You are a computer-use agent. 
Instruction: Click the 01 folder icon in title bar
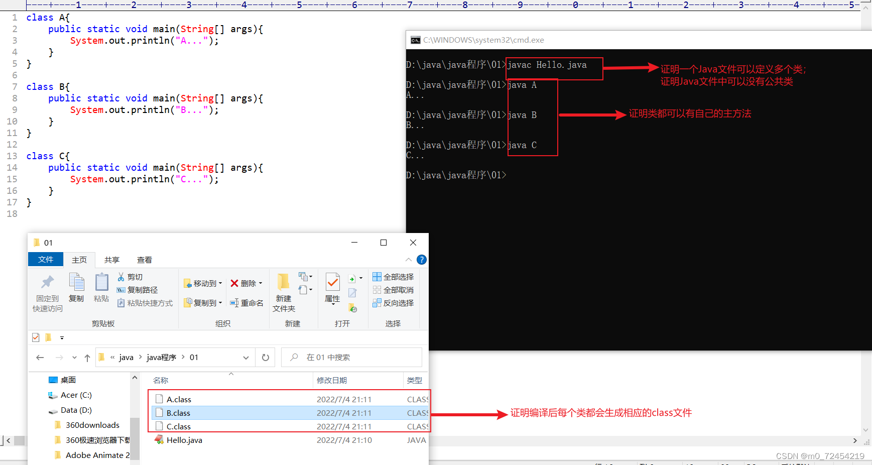[37, 243]
